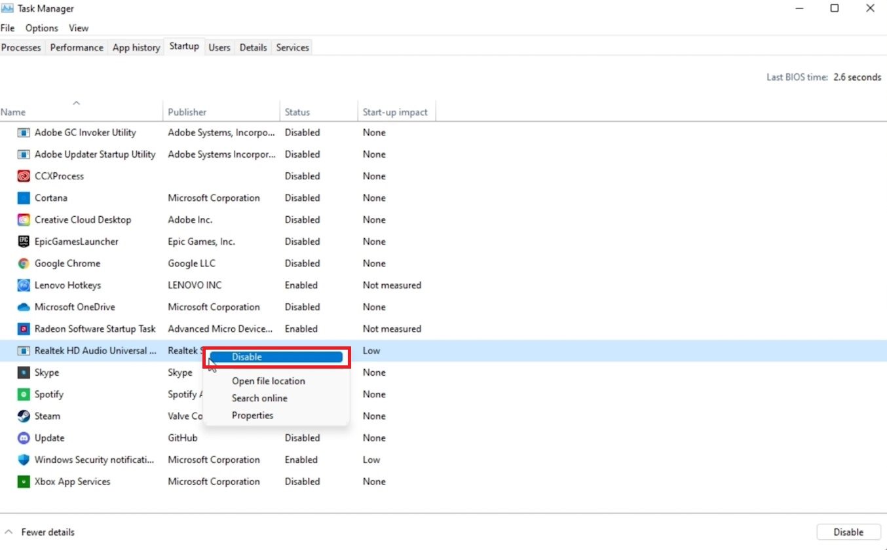The image size is (887, 550).
Task: Select the Skype icon
Action: pyautogui.click(x=24, y=373)
